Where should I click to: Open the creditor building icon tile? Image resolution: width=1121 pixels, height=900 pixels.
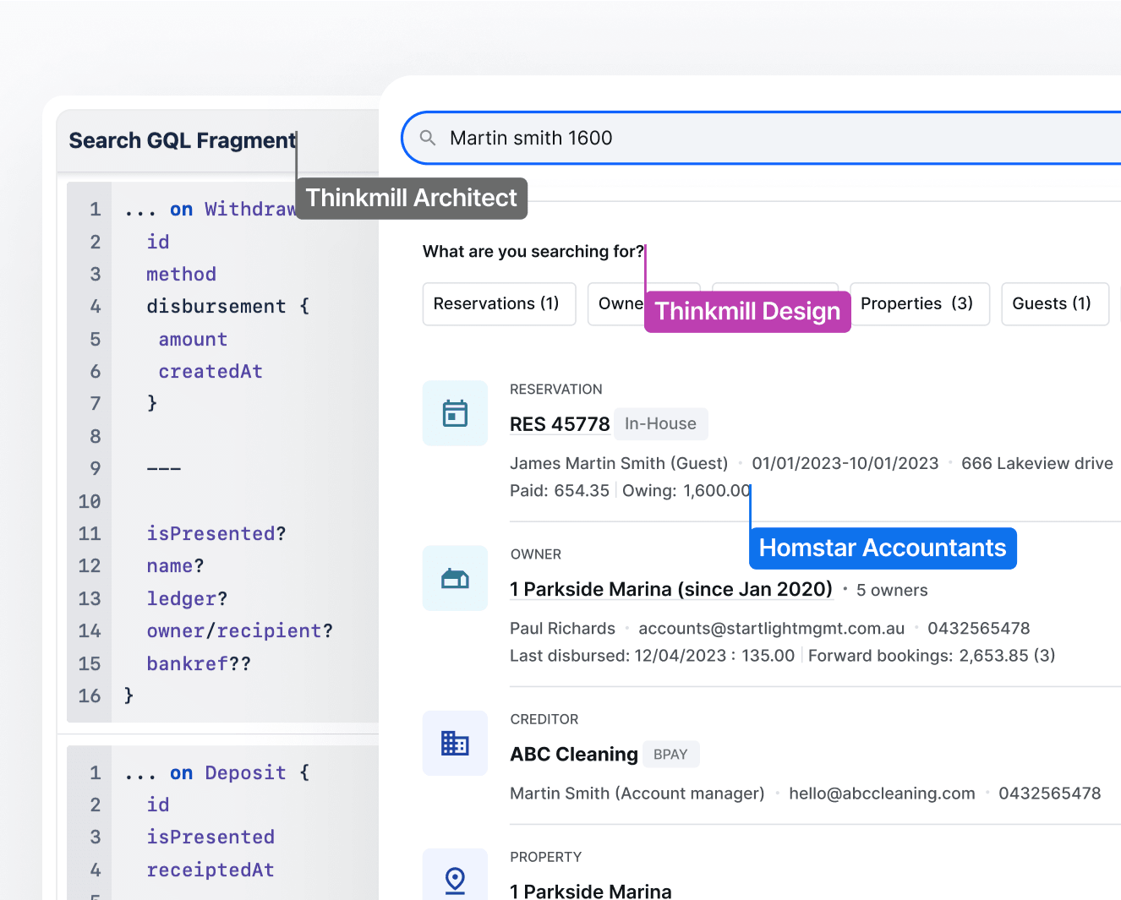pyautogui.click(x=456, y=743)
